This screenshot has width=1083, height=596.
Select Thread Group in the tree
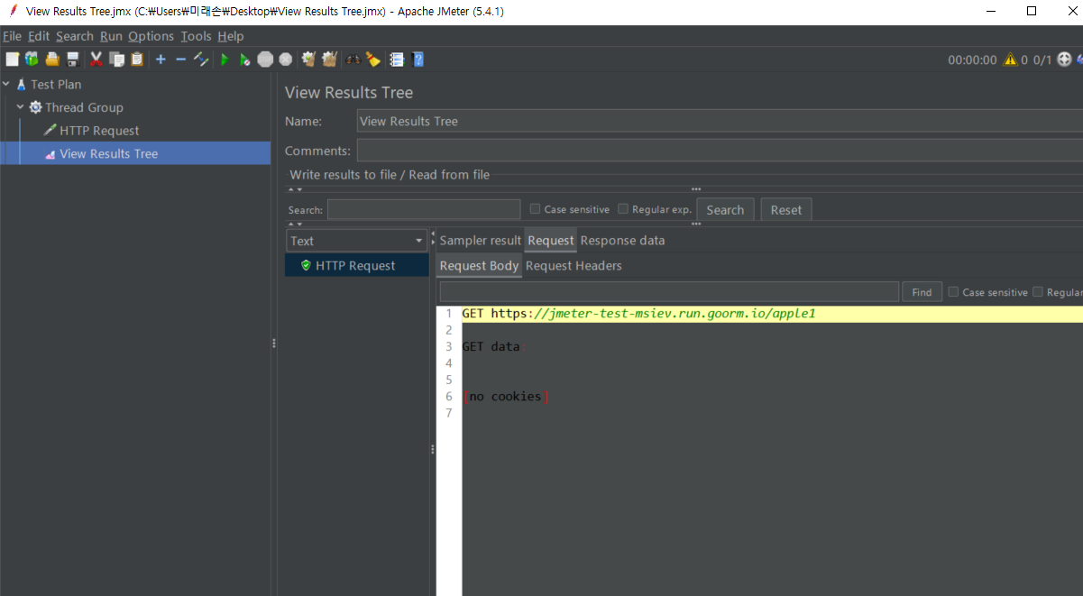(84, 107)
